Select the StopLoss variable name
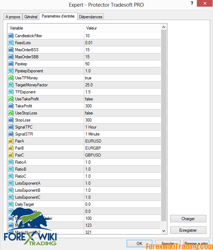Image resolution: width=213 pixels, height=250 pixels. (22, 120)
